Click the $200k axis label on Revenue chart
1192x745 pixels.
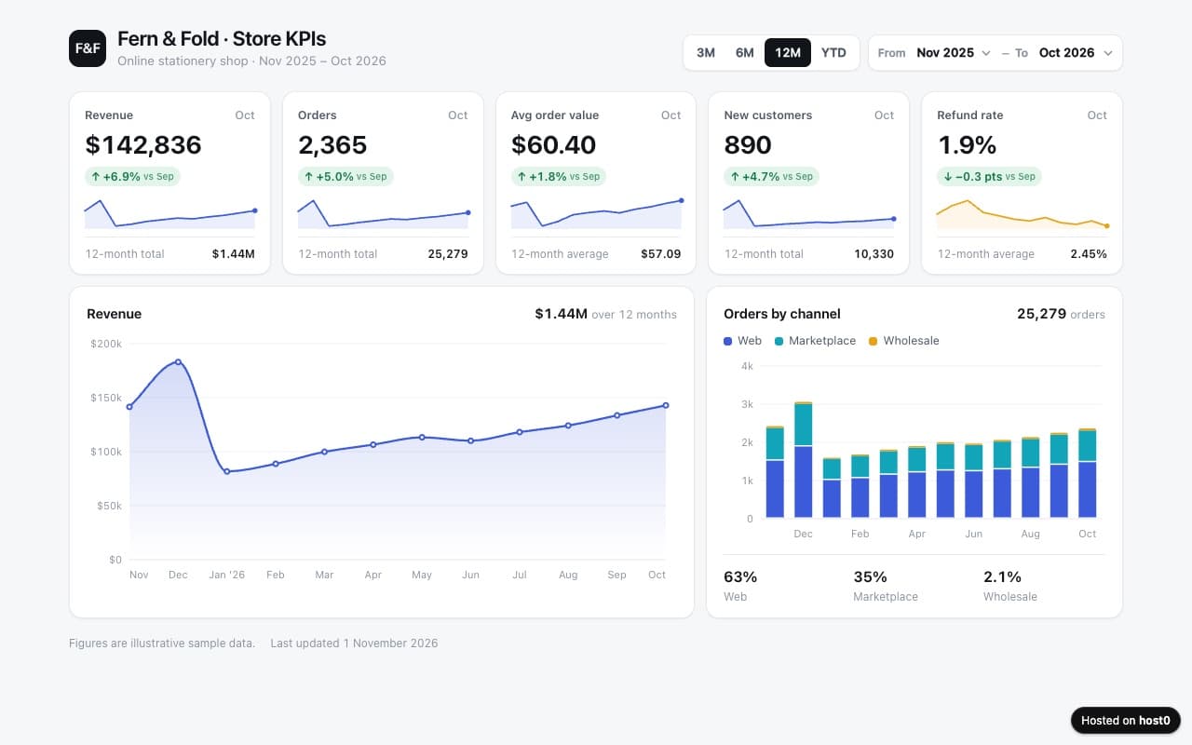(106, 344)
